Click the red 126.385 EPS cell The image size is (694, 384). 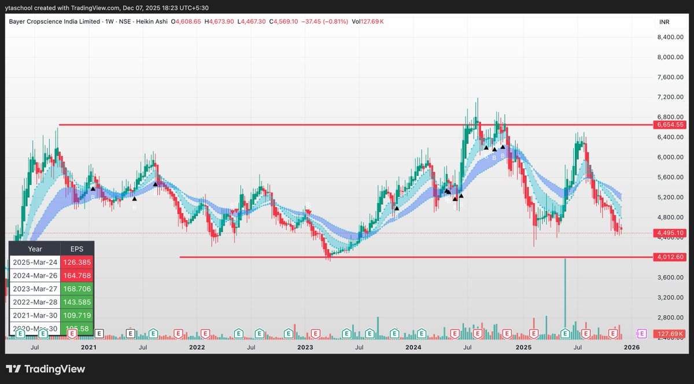[x=77, y=261]
